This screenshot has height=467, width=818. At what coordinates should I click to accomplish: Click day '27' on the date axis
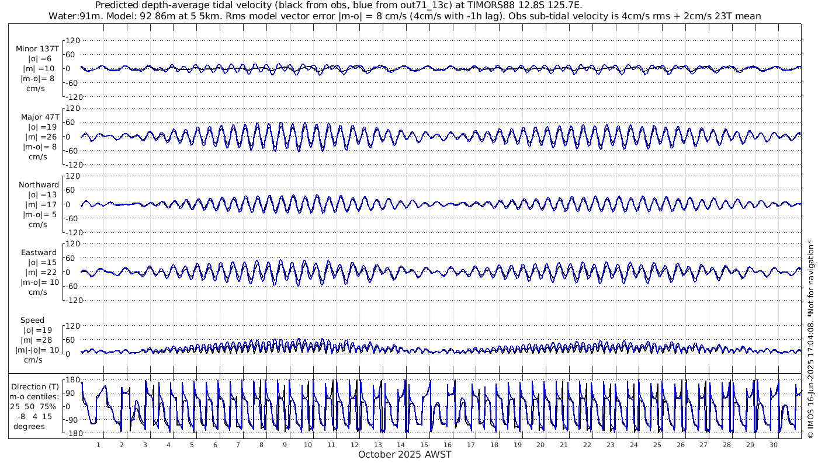703,444
